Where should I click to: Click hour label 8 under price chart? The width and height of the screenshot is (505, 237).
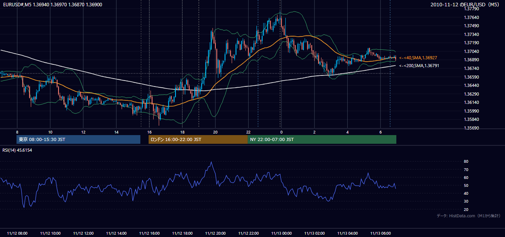pyautogui.click(x=17, y=132)
